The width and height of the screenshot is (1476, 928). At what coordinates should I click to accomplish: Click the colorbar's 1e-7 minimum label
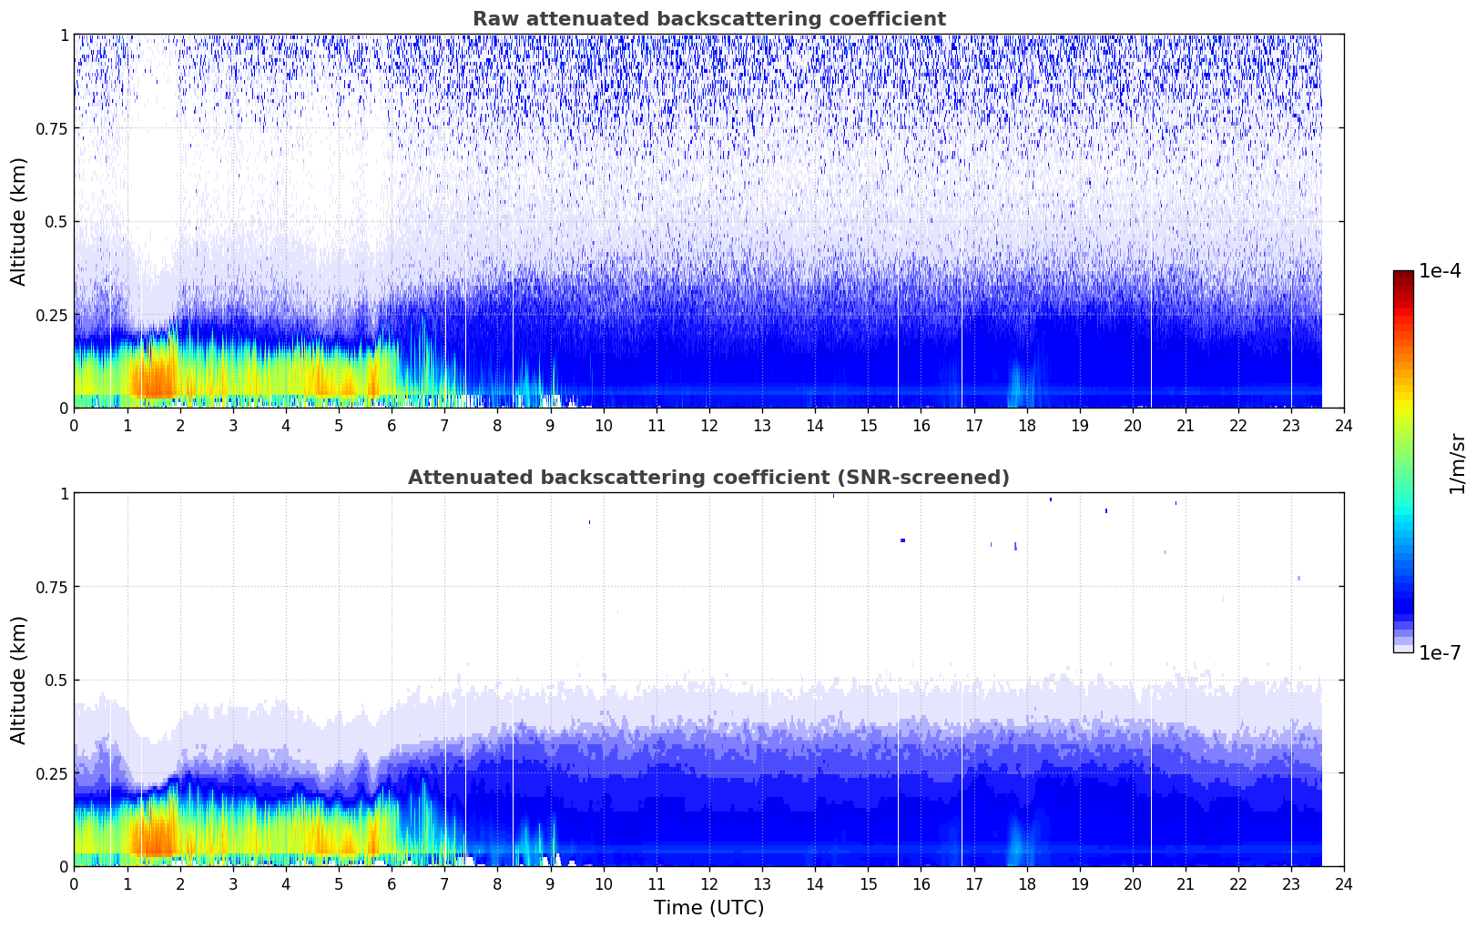point(1439,652)
